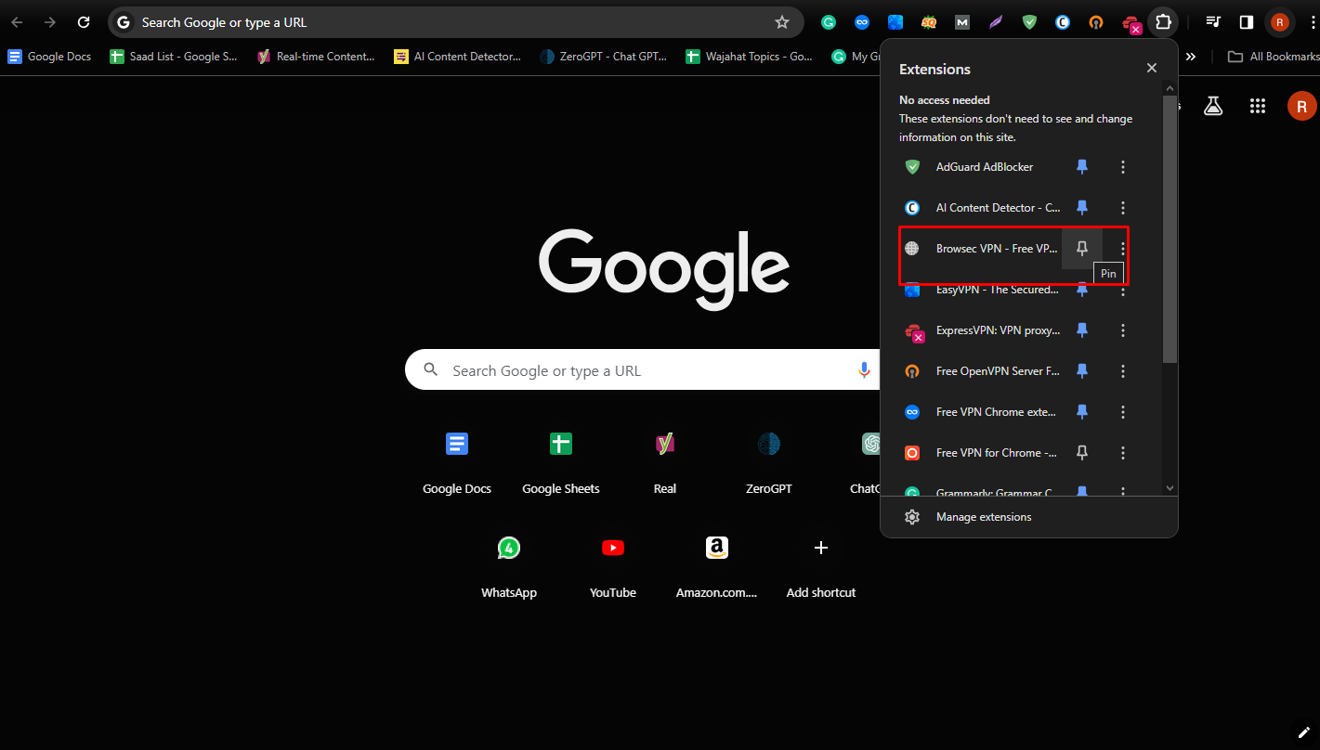Unpin Free VPN Chrome extension

(x=1081, y=412)
